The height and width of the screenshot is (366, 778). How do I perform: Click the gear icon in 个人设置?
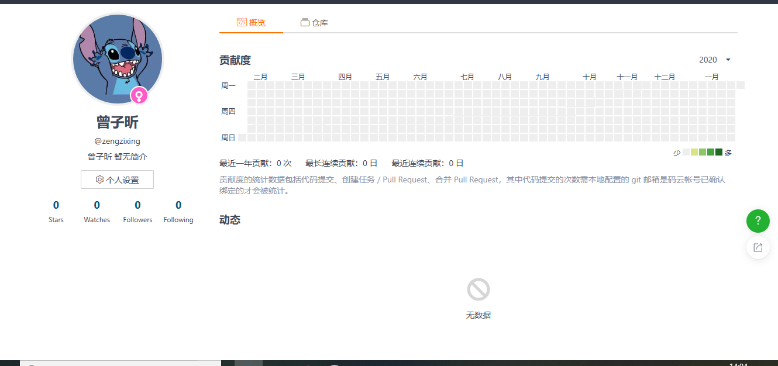(99, 179)
